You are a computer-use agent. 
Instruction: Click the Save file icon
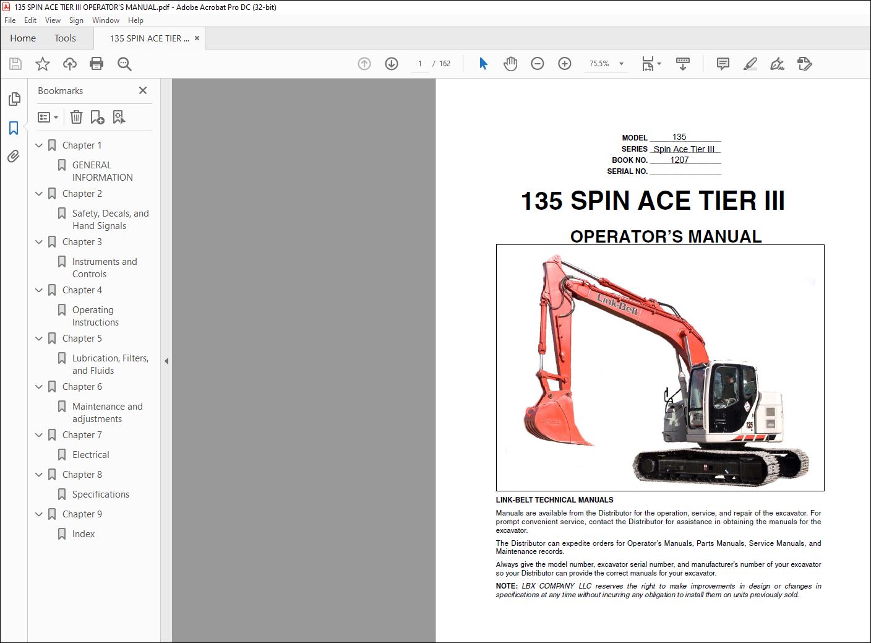click(15, 64)
